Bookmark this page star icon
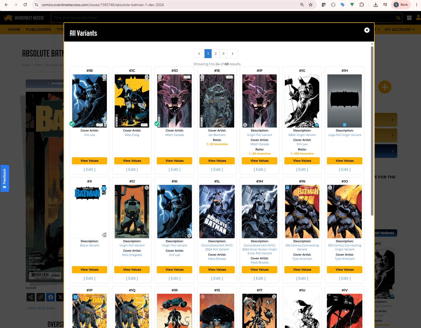Screen dimensions: 421x328 (310, 5)
